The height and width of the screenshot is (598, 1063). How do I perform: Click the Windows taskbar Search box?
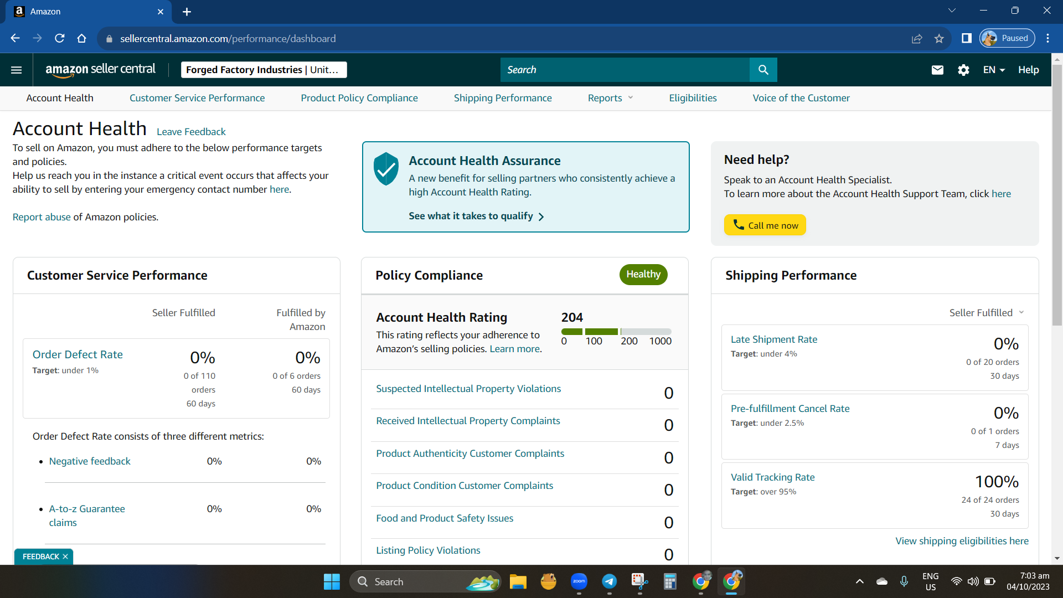425,581
